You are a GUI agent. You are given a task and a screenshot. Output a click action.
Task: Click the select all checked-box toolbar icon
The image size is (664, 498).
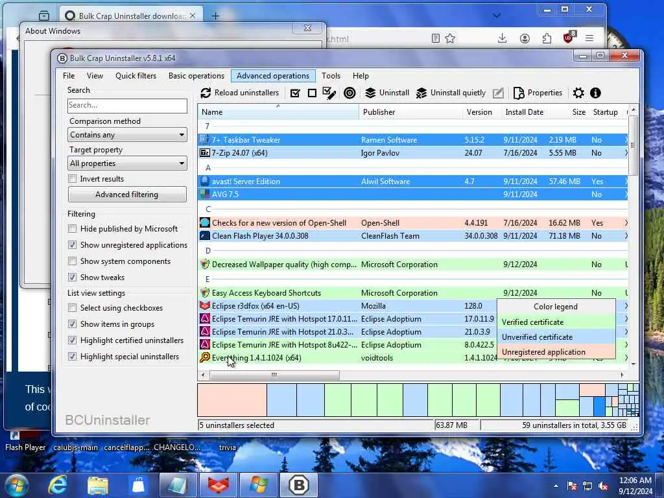coord(295,93)
